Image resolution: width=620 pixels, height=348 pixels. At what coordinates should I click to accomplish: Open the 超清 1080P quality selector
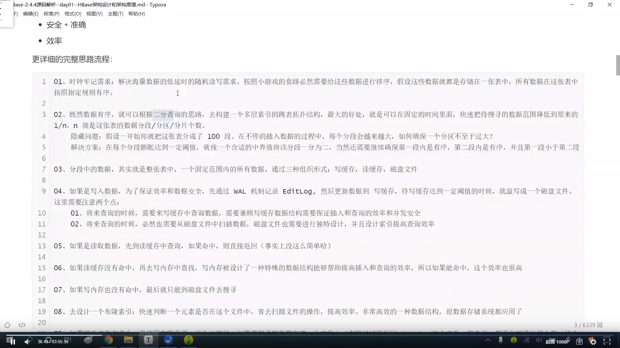[x=557, y=342]
